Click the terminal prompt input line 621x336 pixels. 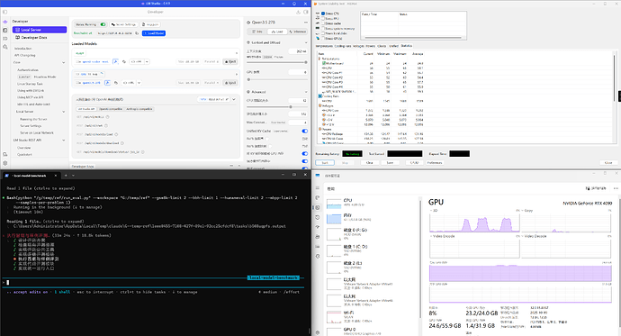[153, 283]
